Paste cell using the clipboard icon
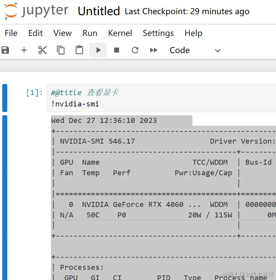Viewport: 276px width, 280px height. coord(79,50)
